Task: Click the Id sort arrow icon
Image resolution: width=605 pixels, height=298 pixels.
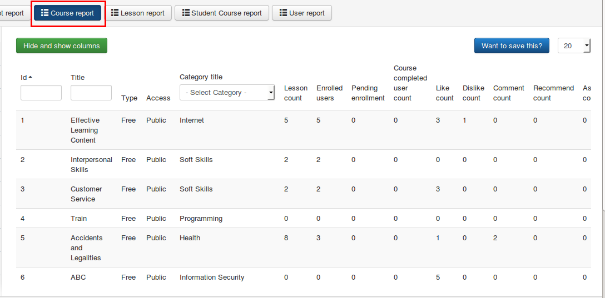Action: point(30,77)
